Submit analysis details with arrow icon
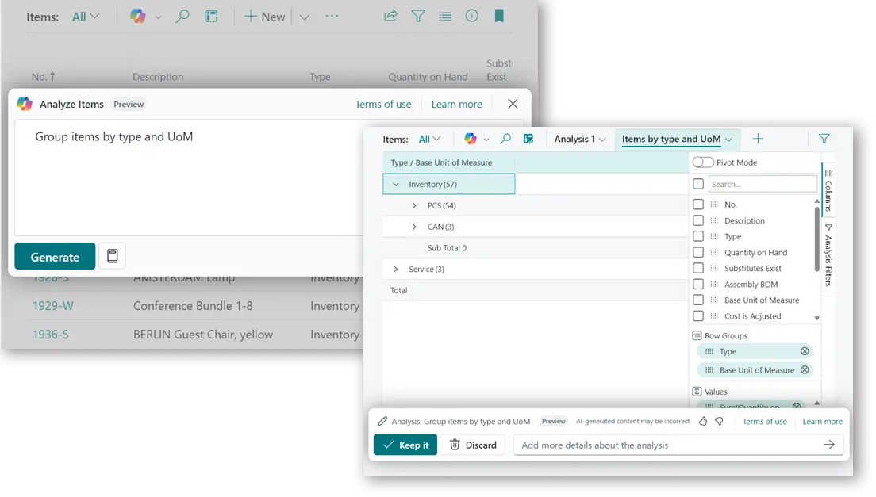876x497 pixels. click(829, 445)
